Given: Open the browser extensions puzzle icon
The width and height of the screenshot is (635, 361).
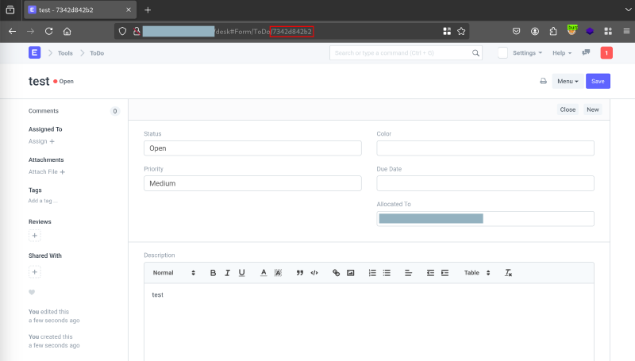Looking at the screenshot, I should [553, 31].
